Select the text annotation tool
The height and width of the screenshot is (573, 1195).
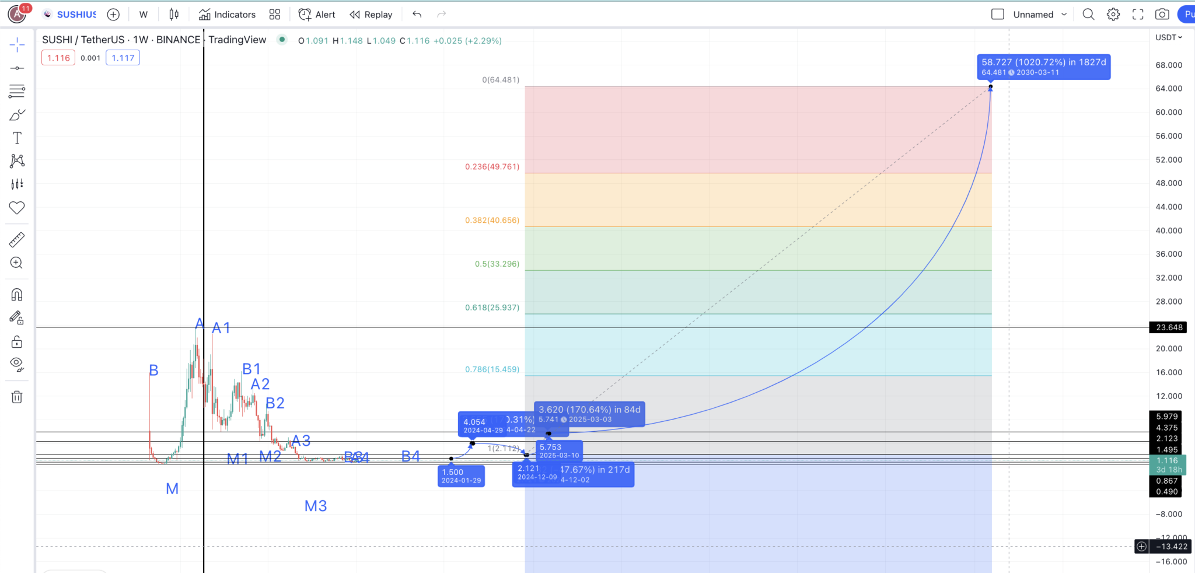17,138
